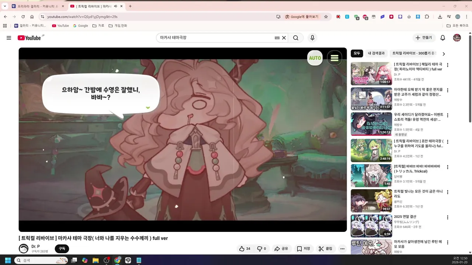Open the media control icon
The width and height of the screenshot is (472, 265).
(x=449, y=17)
